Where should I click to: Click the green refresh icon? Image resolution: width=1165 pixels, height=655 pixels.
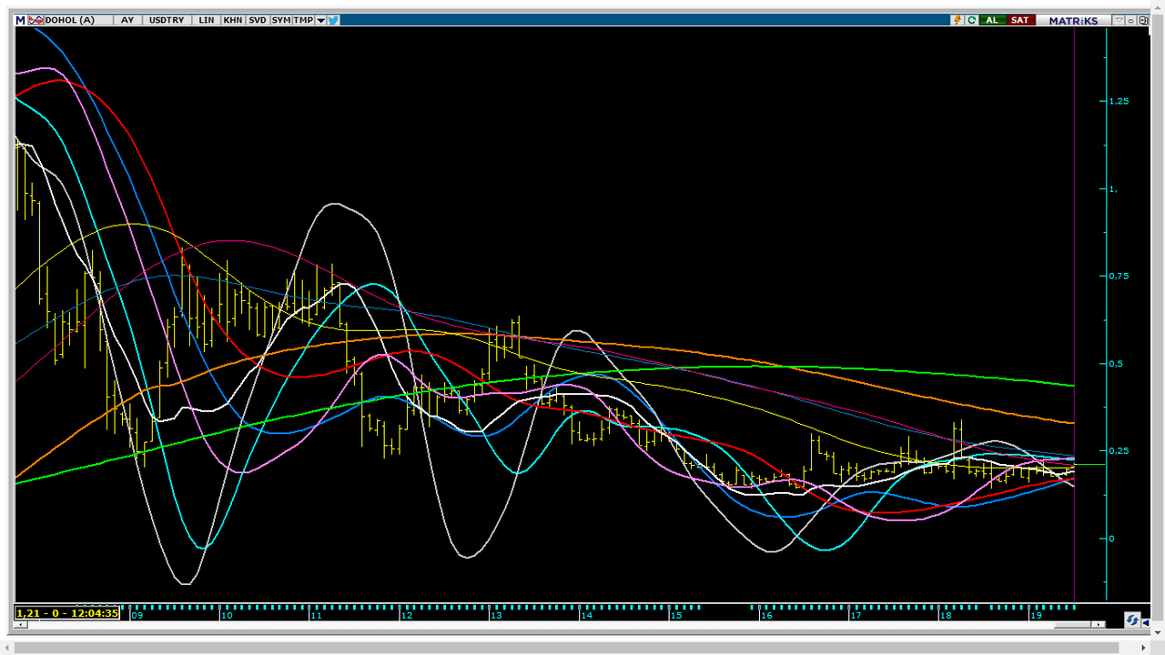point(972,20)
